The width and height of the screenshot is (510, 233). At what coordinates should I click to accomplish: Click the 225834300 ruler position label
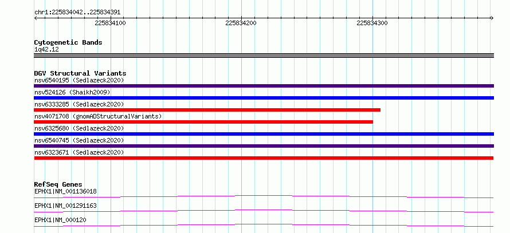[372, 23]
